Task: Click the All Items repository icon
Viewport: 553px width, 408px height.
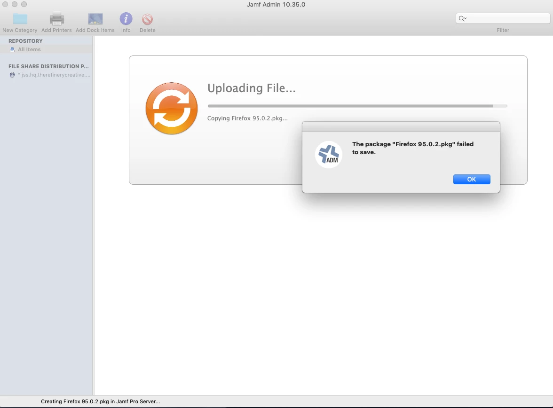Action: [12, 49]
